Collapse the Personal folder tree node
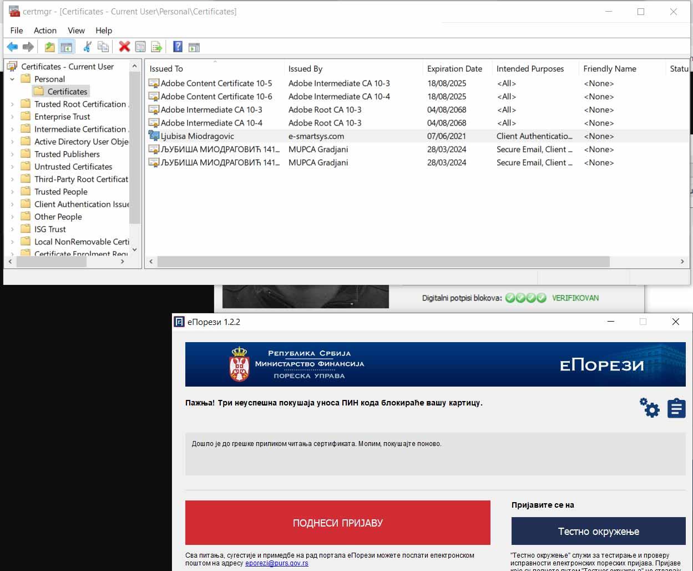 [x=13, y=79]
